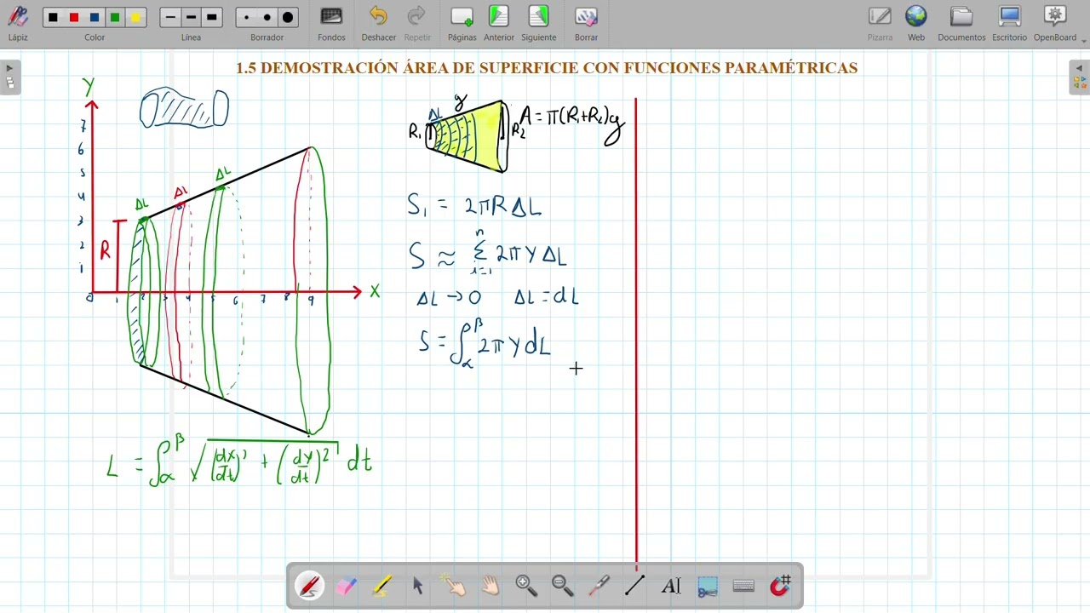Go to the Anterior page

click(499, 23)
